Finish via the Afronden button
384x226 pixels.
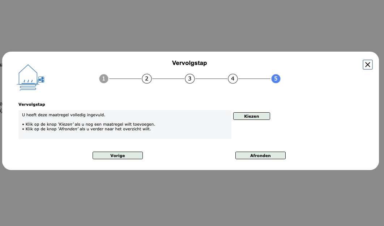click(260, 156)
